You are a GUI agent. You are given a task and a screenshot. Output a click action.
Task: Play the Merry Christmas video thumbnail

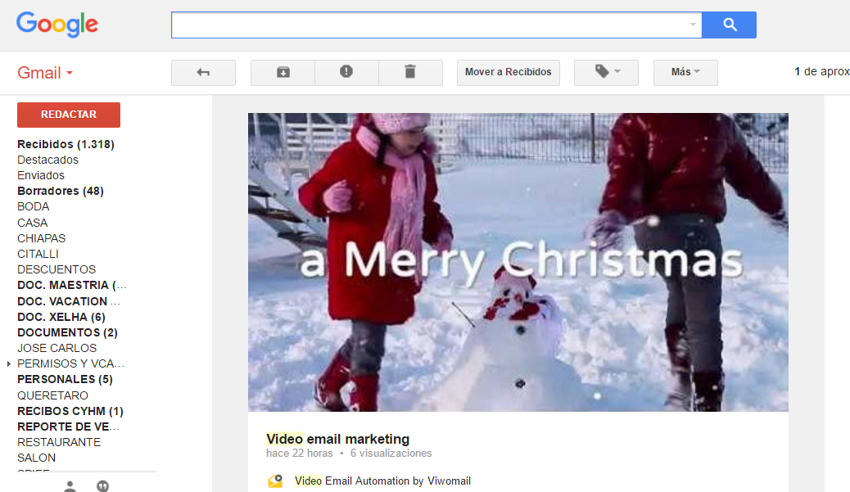(x=518, y=262)
